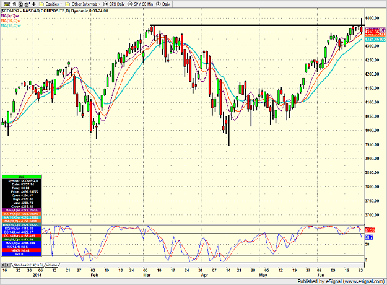
Task: Click the Vol 0 row in data window
Action: (22, 254)
